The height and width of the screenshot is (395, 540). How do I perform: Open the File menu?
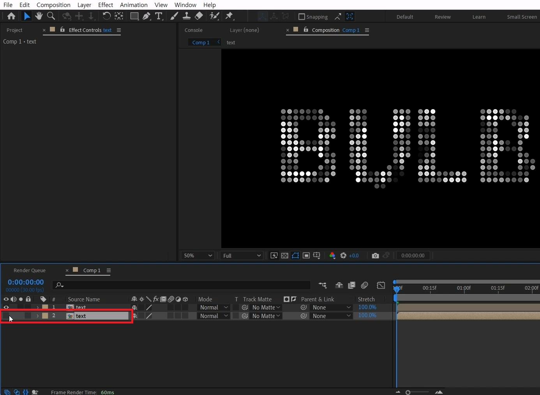(8, 5)
